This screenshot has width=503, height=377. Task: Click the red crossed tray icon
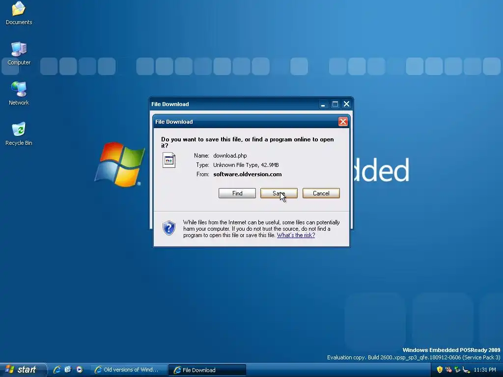[448, 370]
